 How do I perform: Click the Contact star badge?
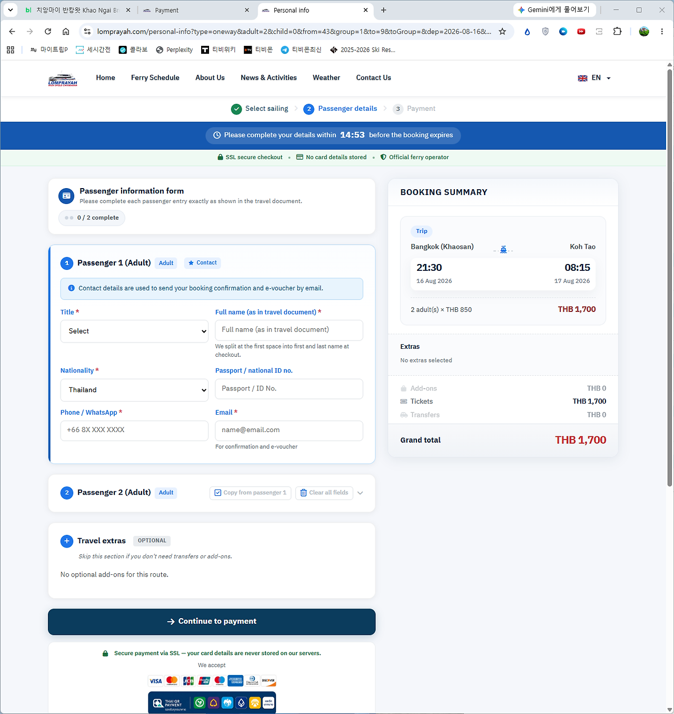[x=203, y=263]
